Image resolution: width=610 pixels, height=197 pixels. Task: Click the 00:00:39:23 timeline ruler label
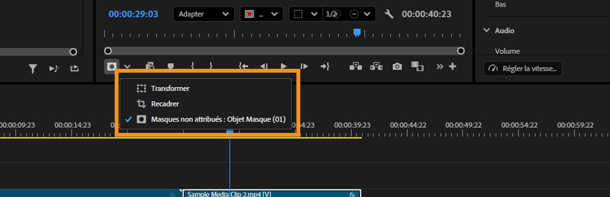coord(352,125)
